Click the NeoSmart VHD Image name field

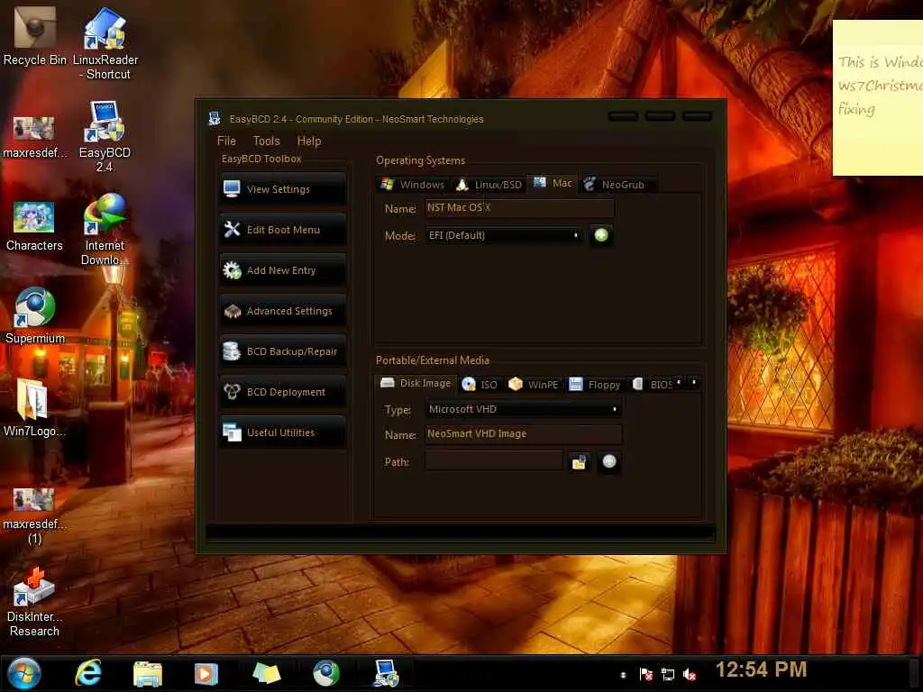point(524,433)
